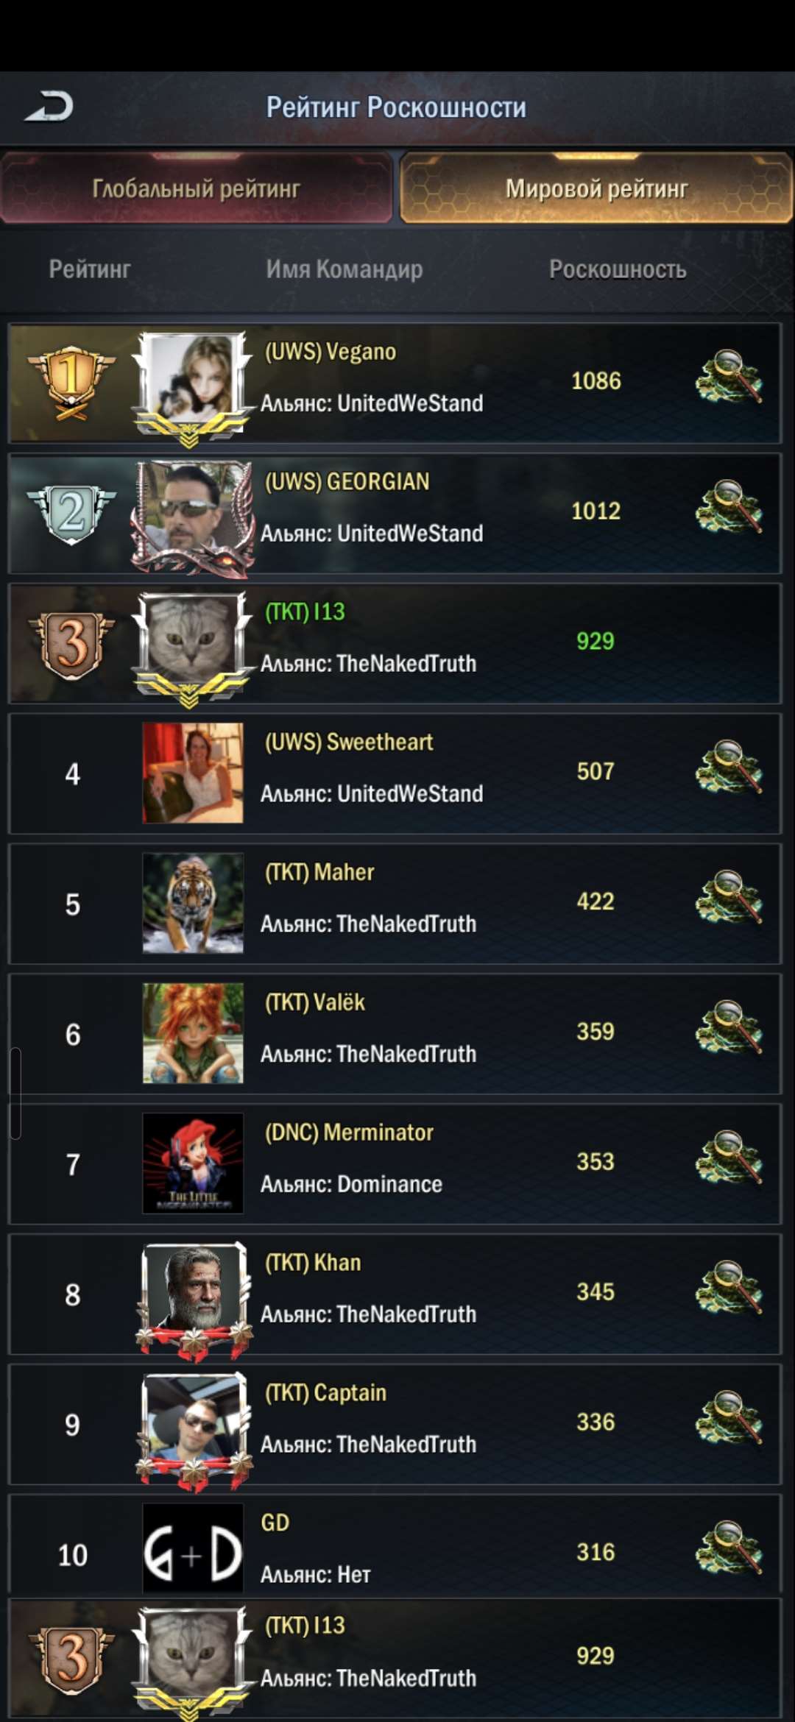Image resolution: width=795 pixels, height=1722 pixels.
Task: Switch to Глобальный рейтинг tab
Action: pyautogui.click(x=197, y=188)
